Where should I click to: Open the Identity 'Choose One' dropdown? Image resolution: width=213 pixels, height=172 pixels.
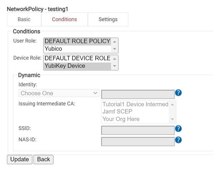59,93
